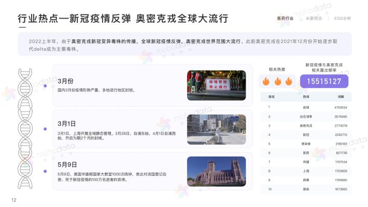
Task: Select the 5月9日 timeline heading
Action: click(x=67, y=164)
